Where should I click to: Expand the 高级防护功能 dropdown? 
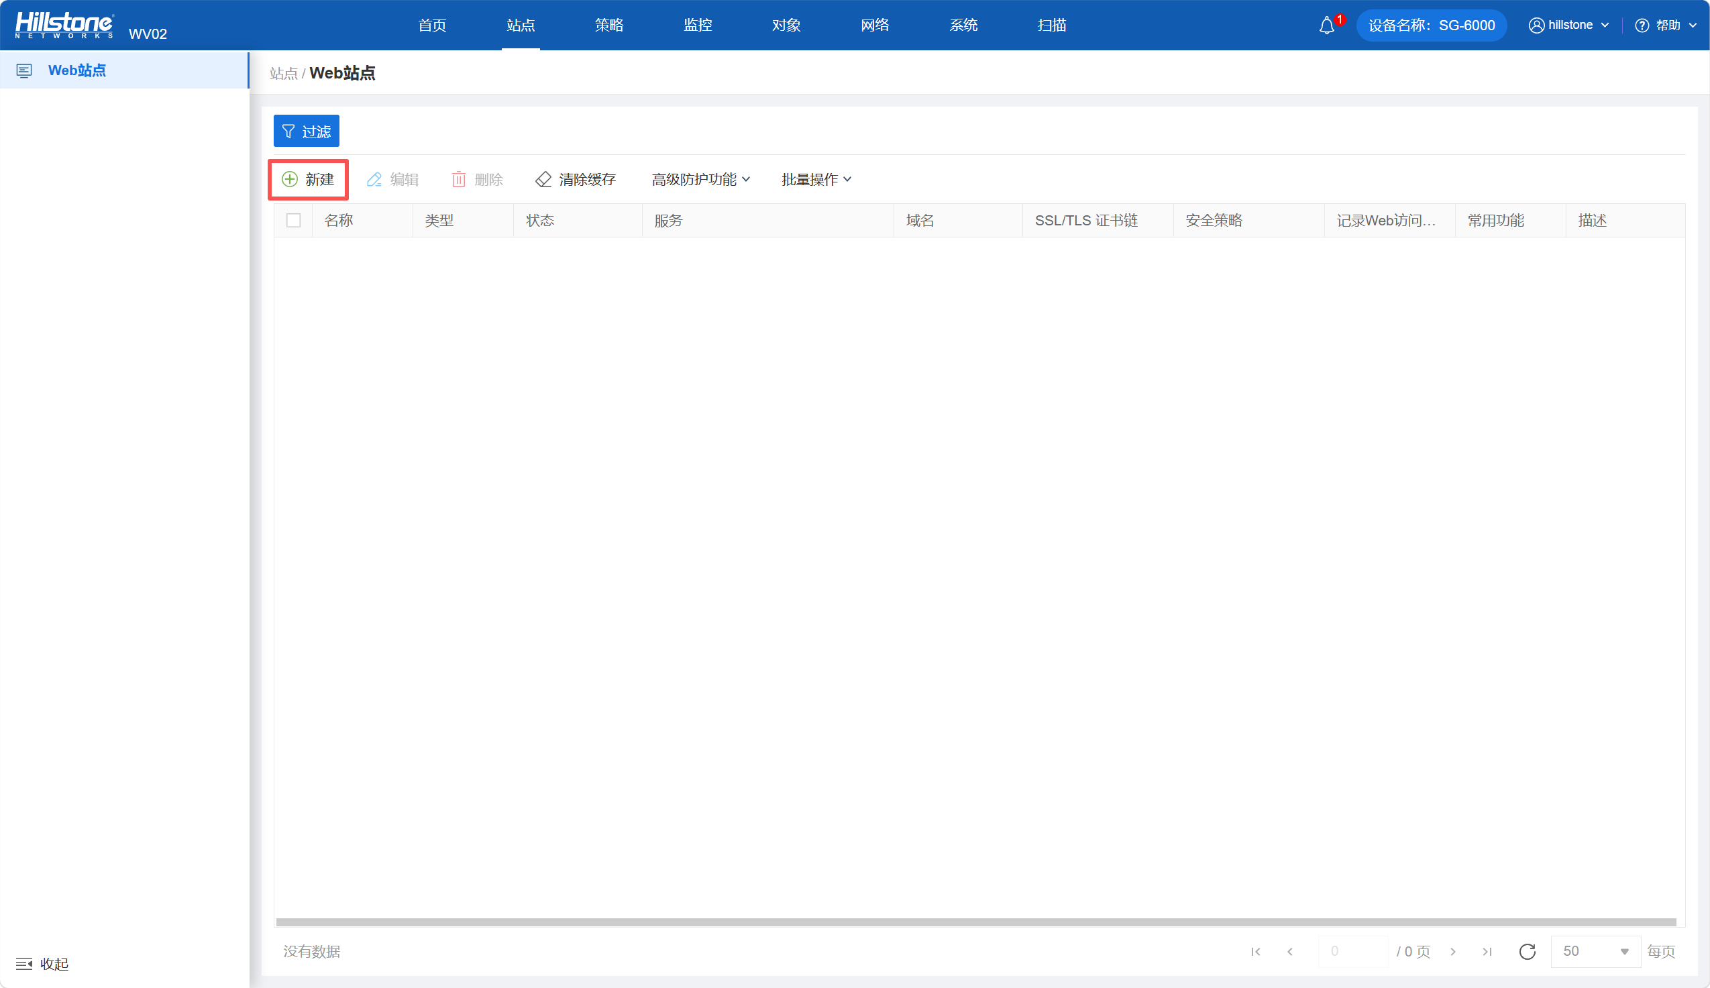[701, 179]
